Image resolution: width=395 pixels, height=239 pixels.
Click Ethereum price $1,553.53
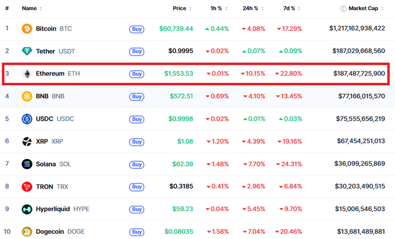[178, 74]
